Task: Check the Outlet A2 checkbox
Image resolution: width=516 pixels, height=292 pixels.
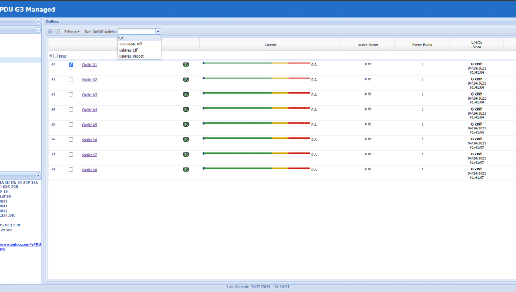Action: click(x=71, y=79)
